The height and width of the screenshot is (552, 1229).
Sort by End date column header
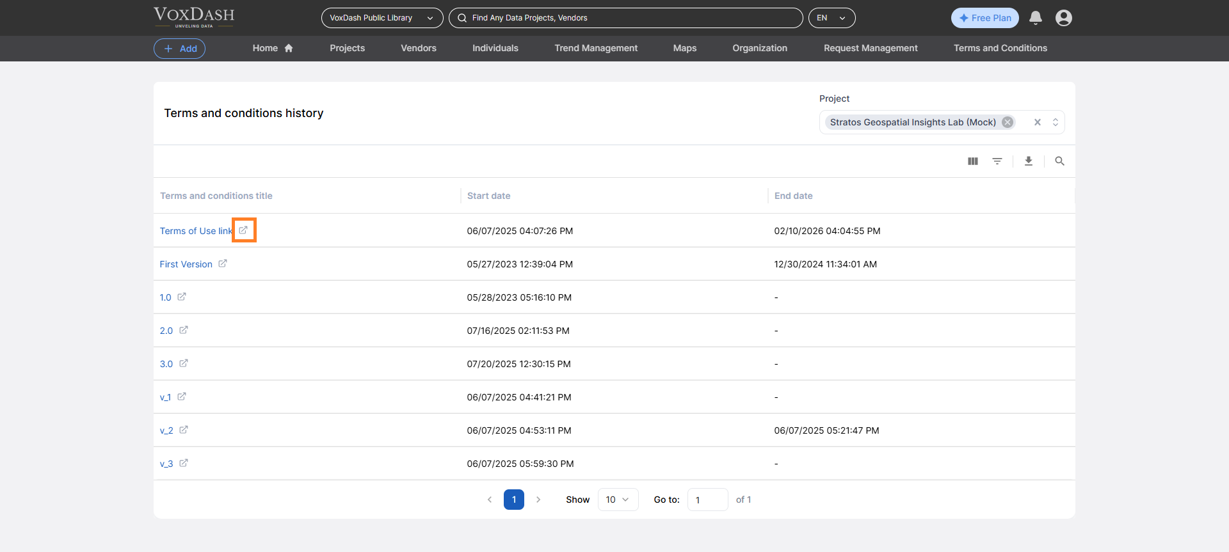coord(794,196)
